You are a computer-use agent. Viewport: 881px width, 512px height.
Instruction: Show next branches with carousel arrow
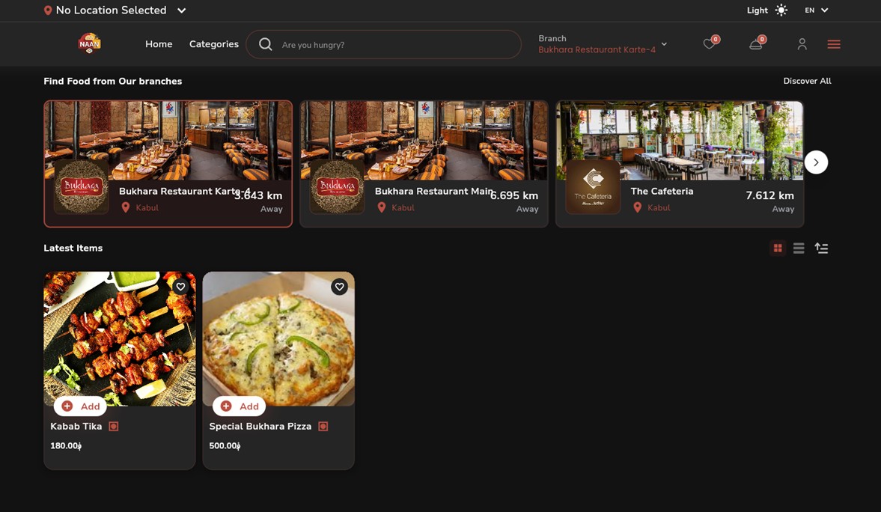pyautogui.click(x=816, y=162)
